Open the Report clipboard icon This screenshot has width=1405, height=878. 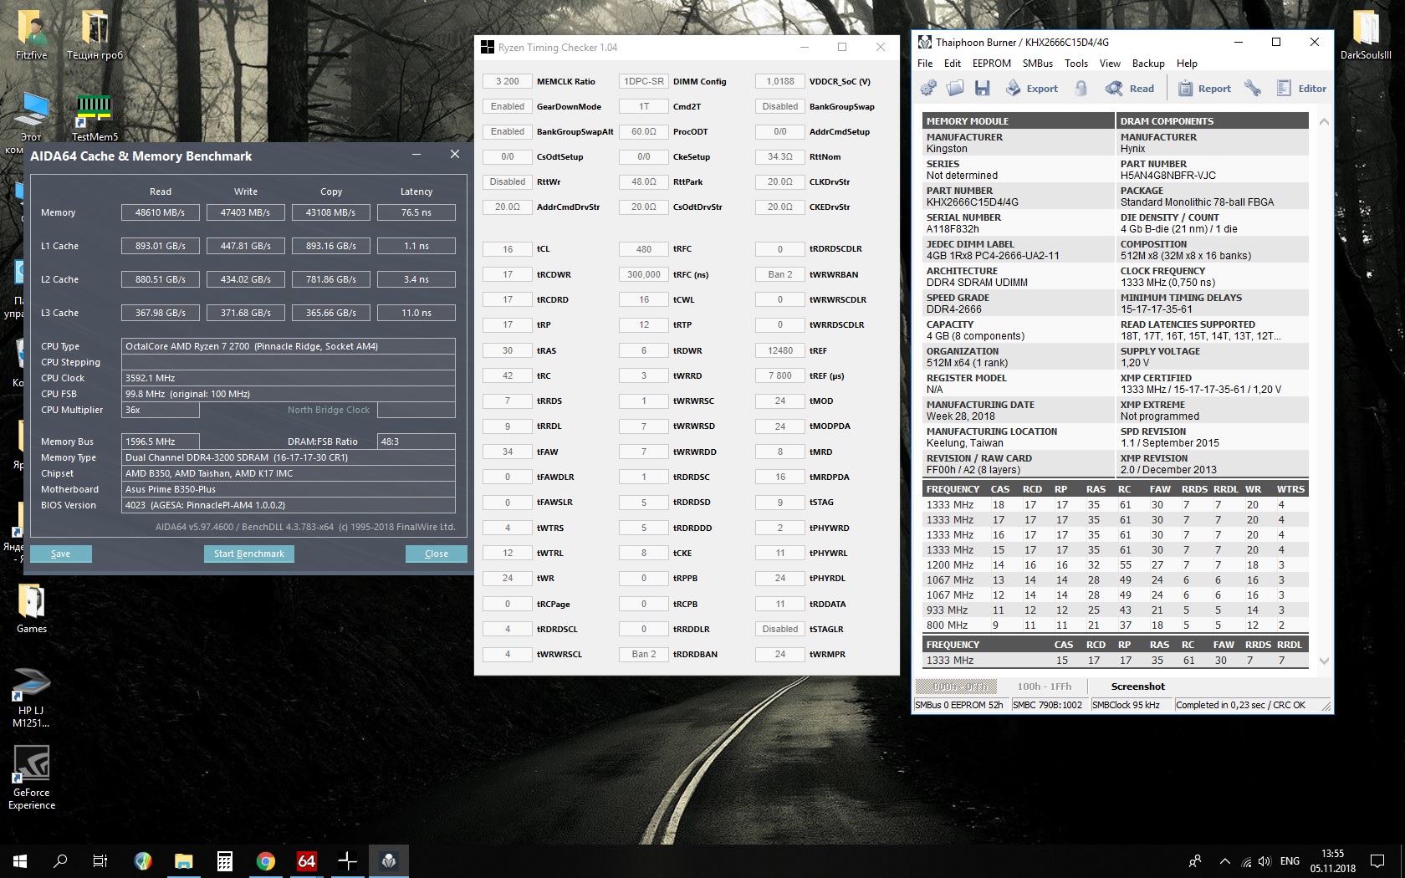tap(1185, 89)
